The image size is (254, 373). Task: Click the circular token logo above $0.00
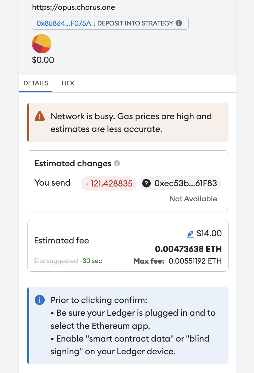[41, 44]
